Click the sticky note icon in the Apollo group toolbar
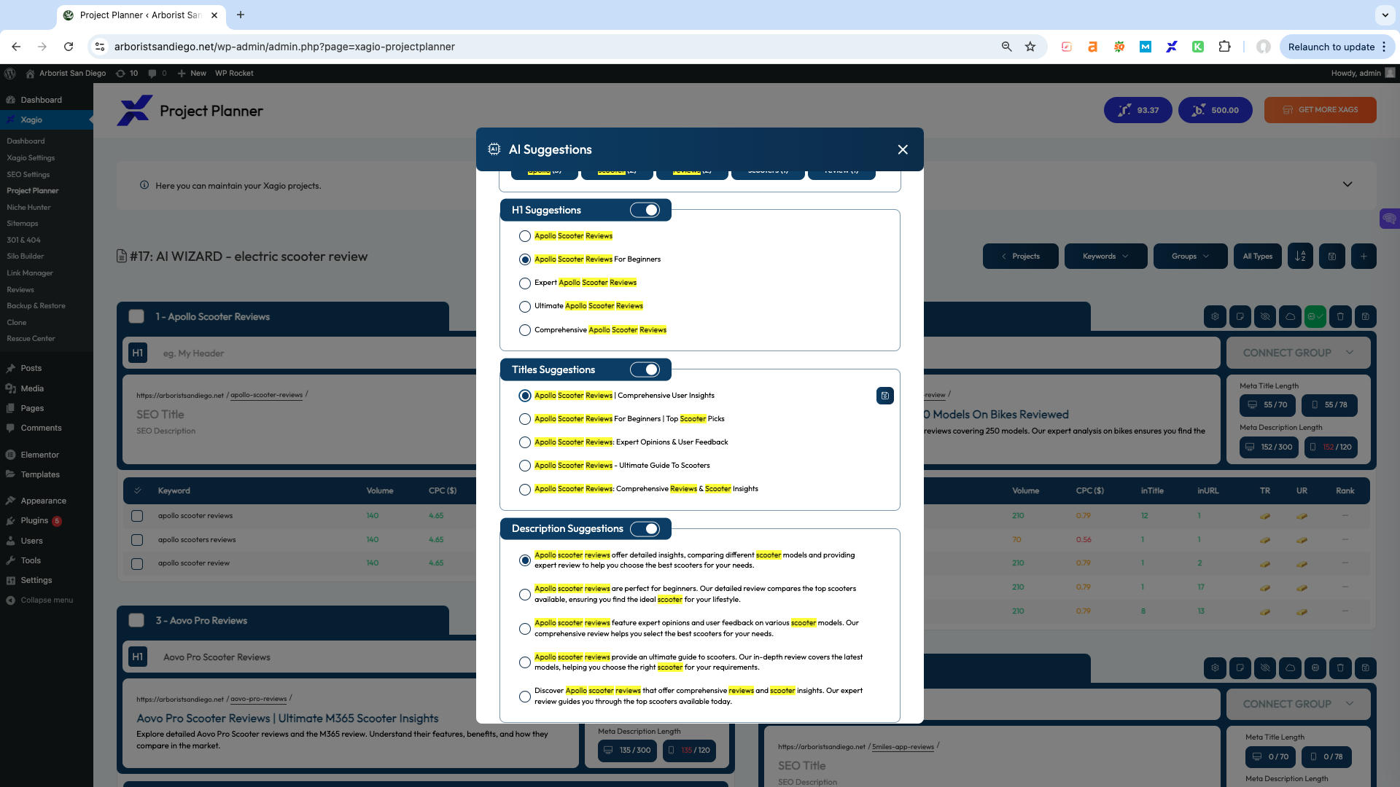Image resolution: width=1400 pixels, height=787 pixels. click(x=1240, y=316)
